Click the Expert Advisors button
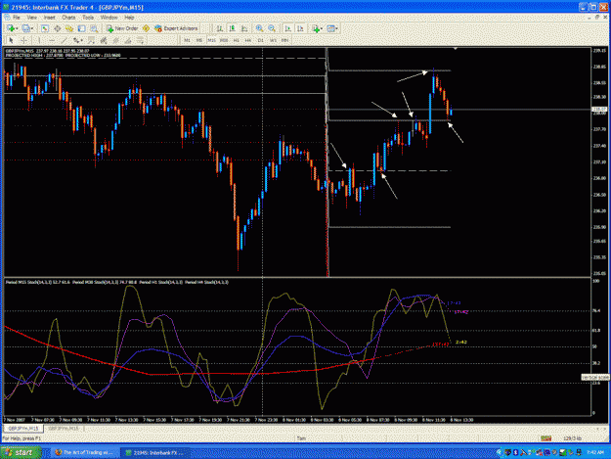The image size is (611, 459). [177, 28]
